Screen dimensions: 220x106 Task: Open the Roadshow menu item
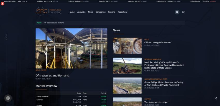pos(122,12)
